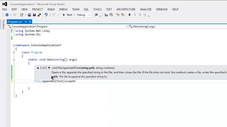227x127 pixels.
Task: Open the EDIT menu
Action: click(x=14, y=10)
